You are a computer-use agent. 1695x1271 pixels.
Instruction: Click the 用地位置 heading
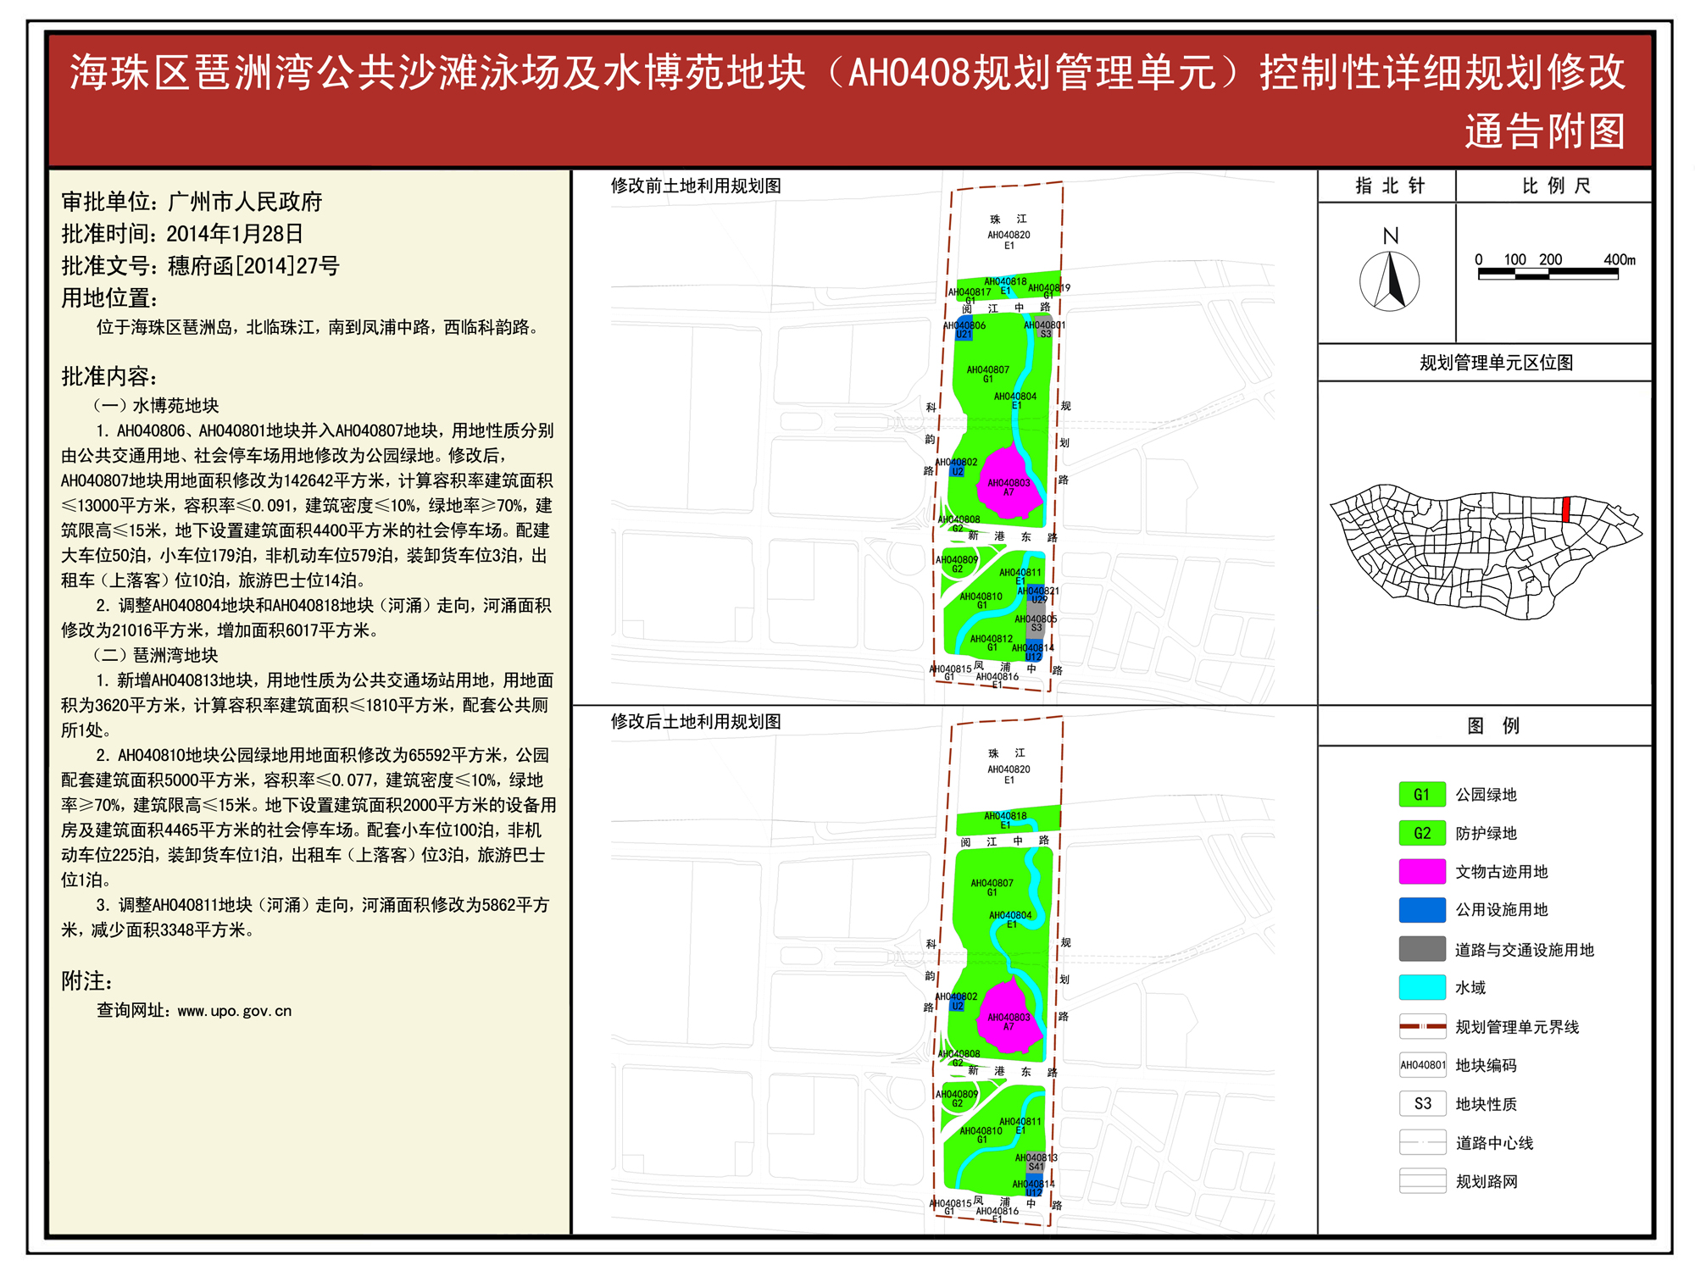[x=110, y=298]
